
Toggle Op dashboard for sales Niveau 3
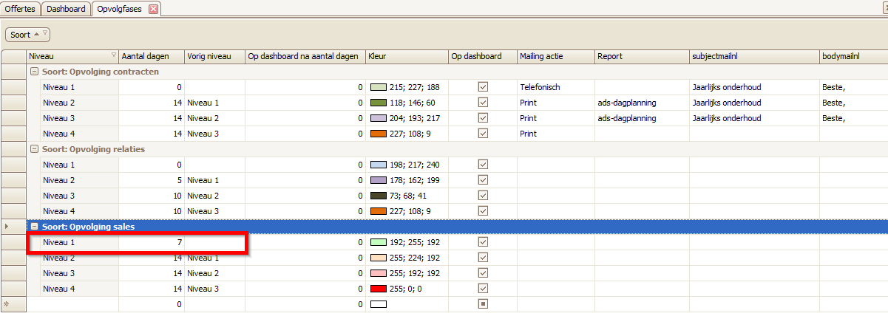click(x=483, y=273)
